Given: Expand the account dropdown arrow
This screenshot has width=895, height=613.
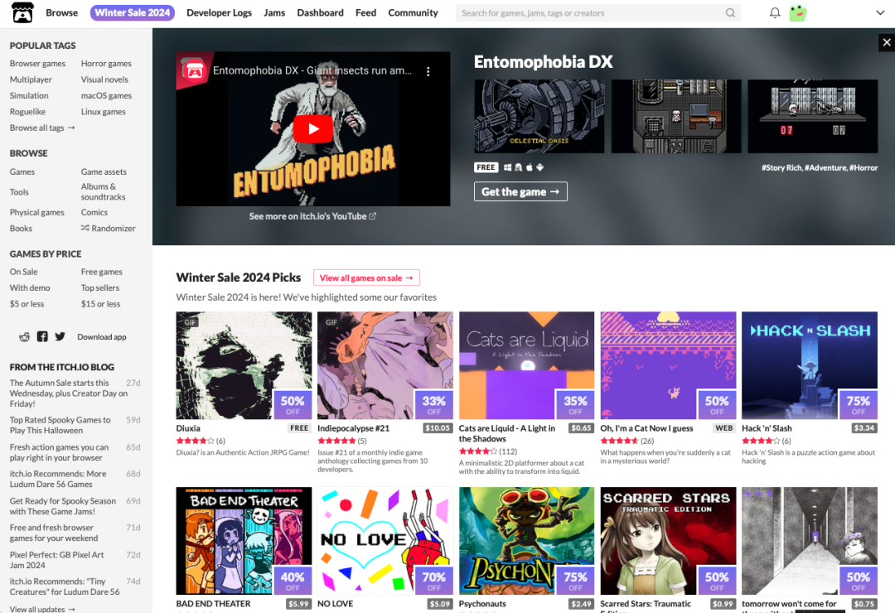Looking at the screenshot, I should [x=879, y=12].
